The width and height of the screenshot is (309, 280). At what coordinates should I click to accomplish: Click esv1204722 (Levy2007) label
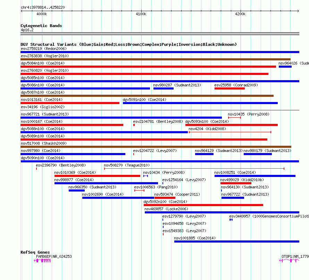click(x=155, y=151)
